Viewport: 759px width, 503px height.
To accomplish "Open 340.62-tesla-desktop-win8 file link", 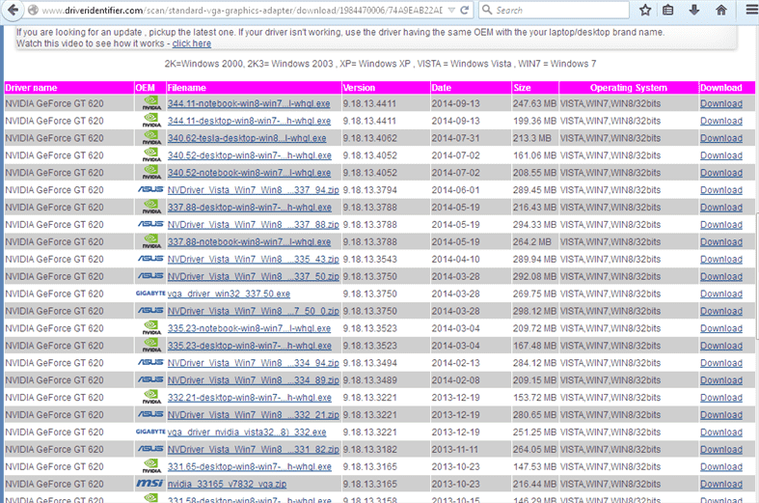I will point(247,139).
